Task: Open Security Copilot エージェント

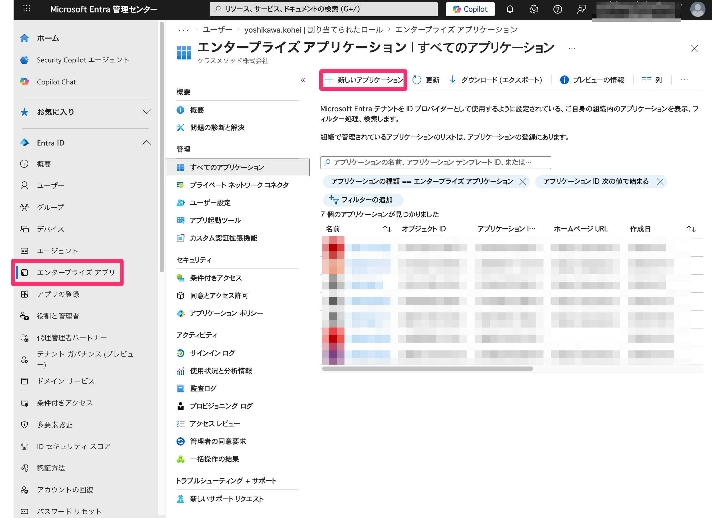Action: click(83, 60)
